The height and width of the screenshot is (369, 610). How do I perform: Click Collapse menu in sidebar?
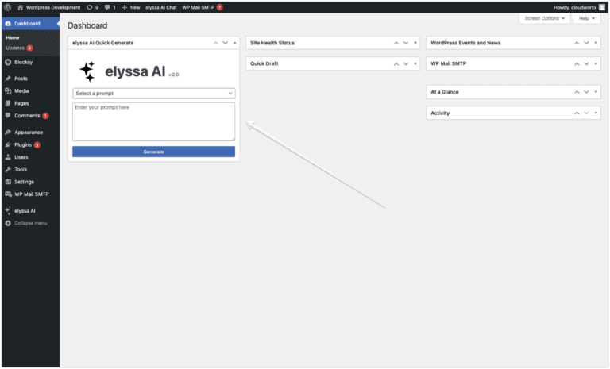click(x=31, y=224)
